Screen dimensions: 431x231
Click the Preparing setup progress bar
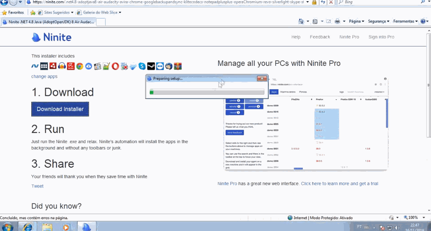pyautogui.click(x=207, y=92)
